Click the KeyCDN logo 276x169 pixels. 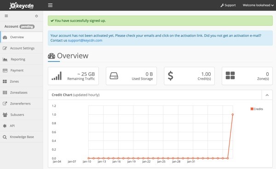pos(21,6)
